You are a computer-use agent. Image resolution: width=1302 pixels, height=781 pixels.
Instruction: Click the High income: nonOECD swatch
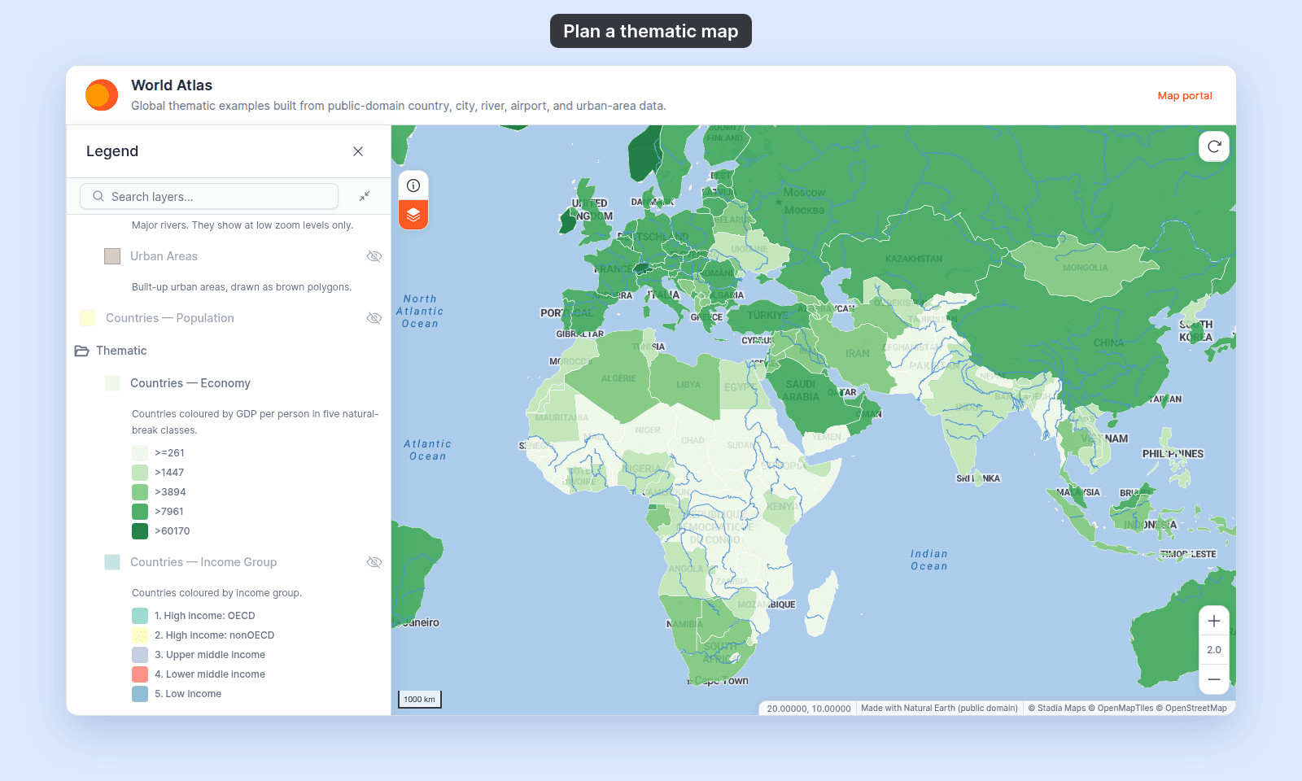(x=140, y=635)
